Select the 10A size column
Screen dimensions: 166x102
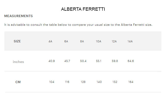(99, 41)
